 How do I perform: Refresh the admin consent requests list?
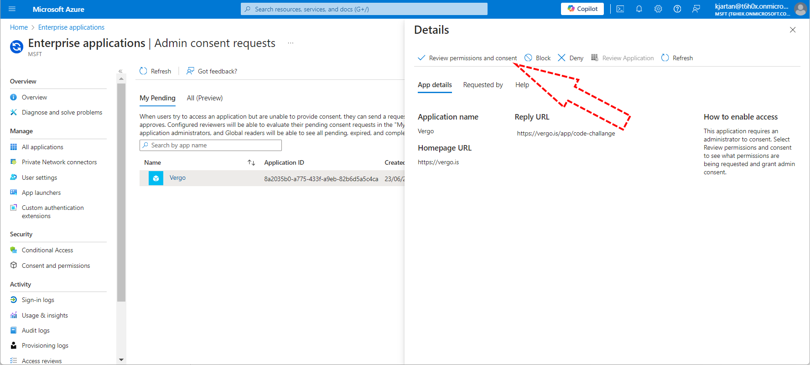point(155,71)
